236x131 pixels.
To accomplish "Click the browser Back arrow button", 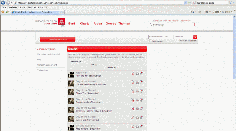I will coord(3,3).
